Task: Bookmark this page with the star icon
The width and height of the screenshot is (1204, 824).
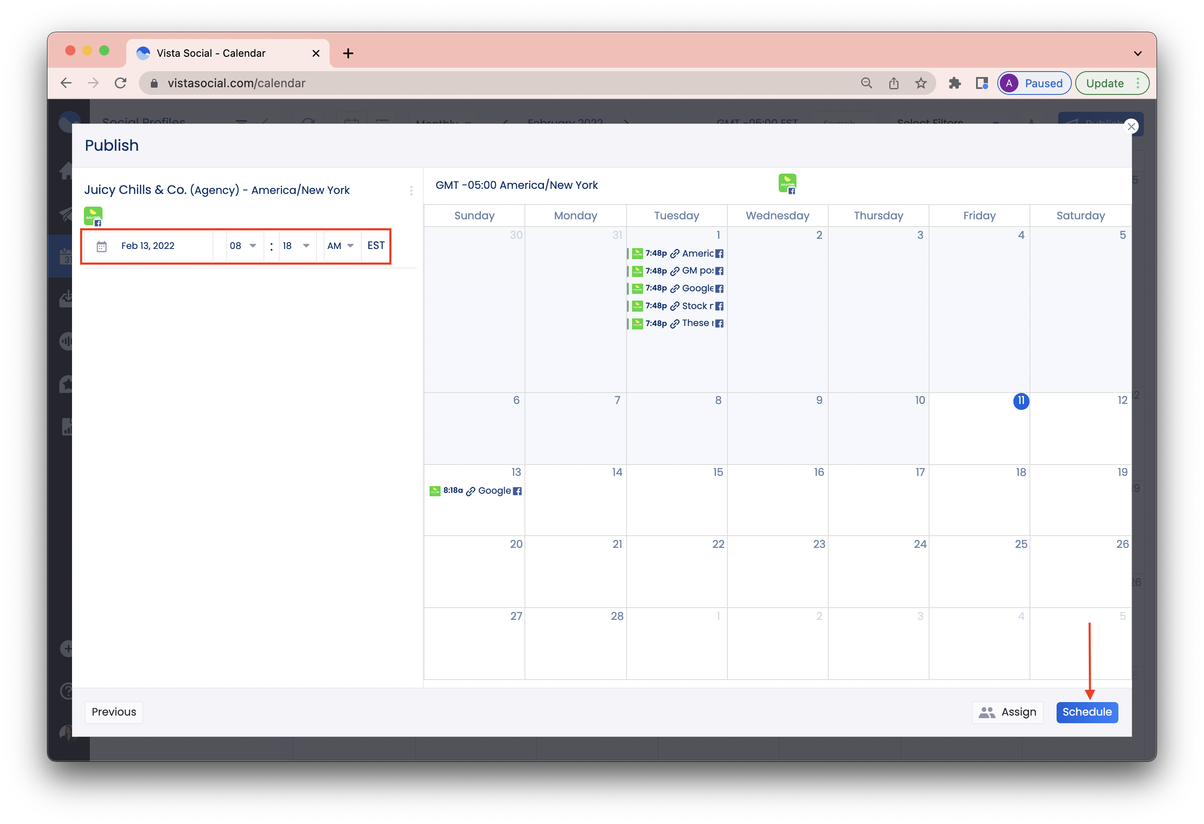Action: click(x=921, y=83)
